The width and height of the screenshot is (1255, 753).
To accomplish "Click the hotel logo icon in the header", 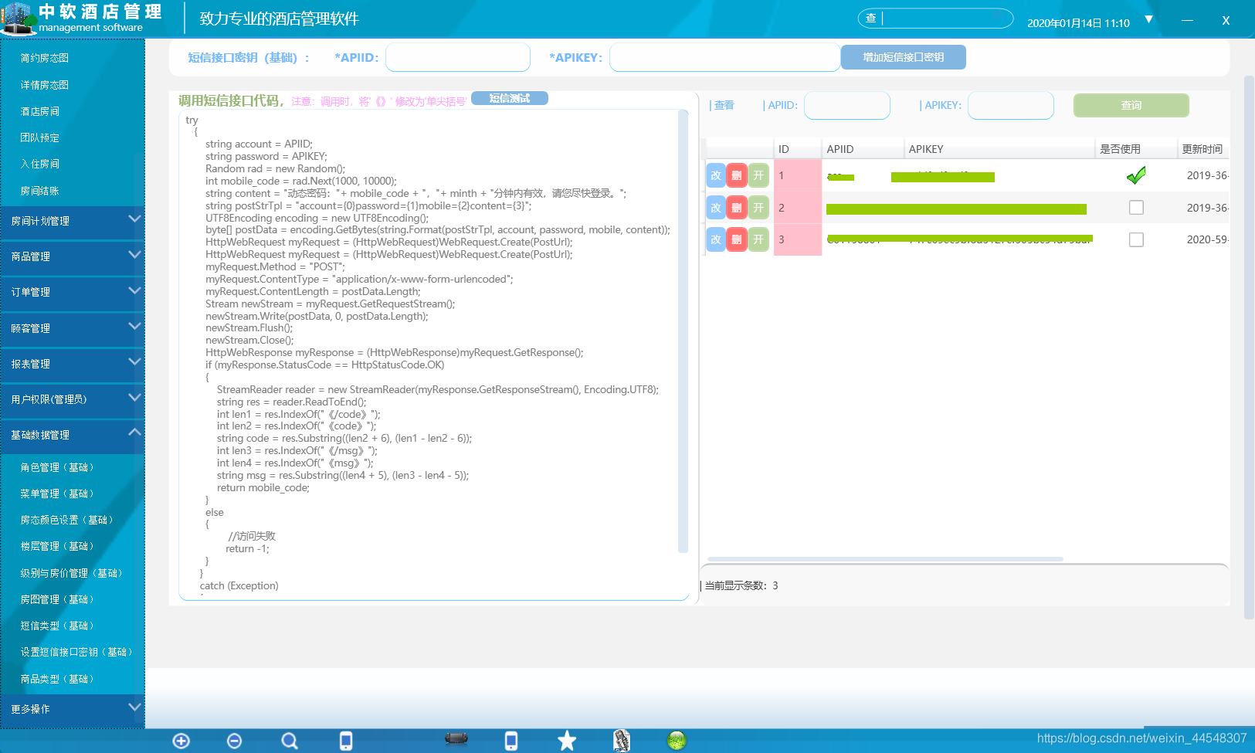I will click(19, 19).
